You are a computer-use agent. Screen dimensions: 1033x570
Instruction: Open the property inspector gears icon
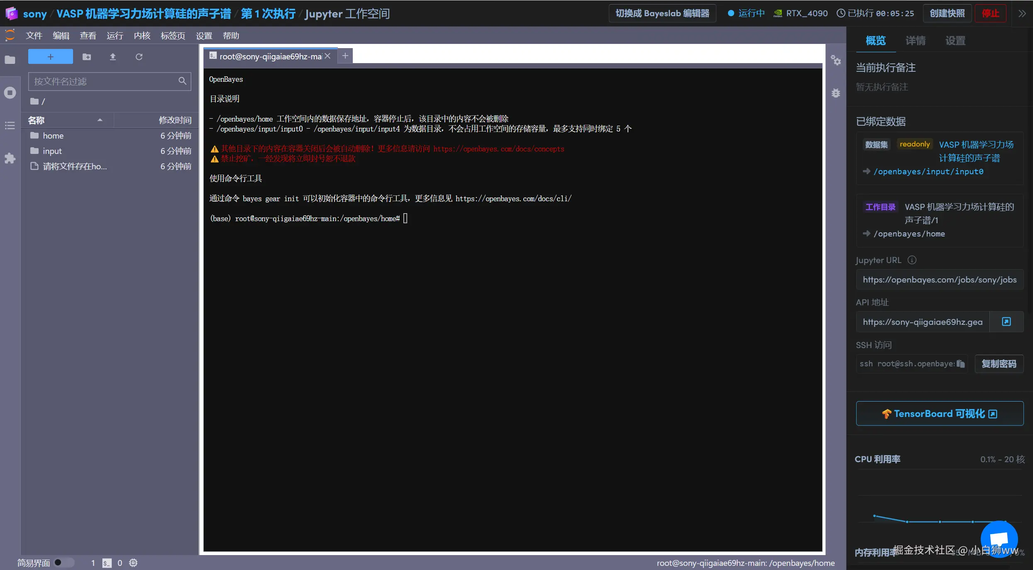coord(835,61)
